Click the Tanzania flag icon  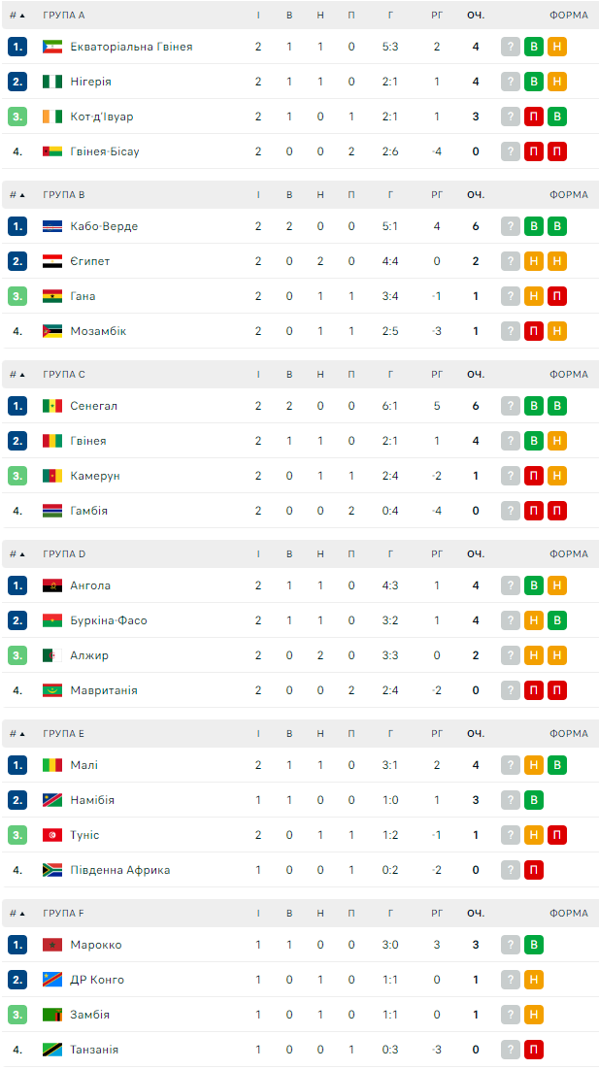[52, 1050]
